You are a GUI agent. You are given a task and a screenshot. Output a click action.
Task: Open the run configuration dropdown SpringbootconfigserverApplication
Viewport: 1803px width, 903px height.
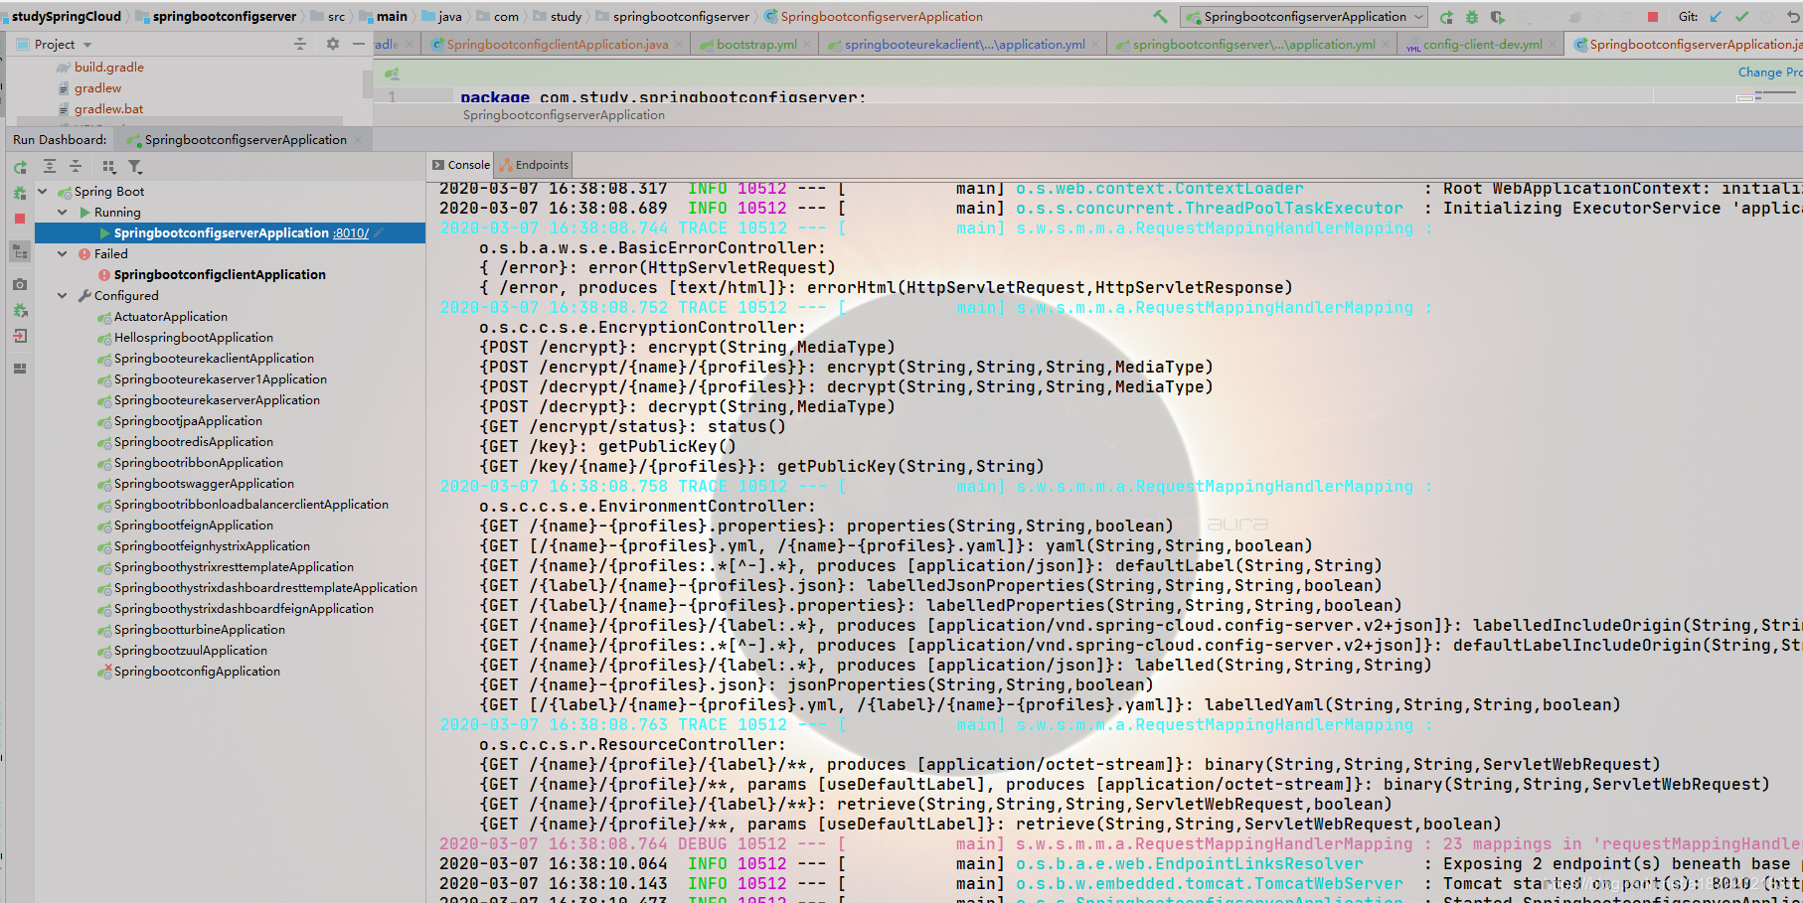1304,17
